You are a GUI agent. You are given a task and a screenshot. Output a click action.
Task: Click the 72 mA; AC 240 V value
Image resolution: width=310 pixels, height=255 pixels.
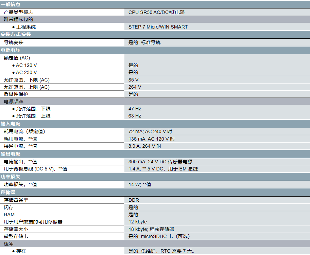click(x=150, y=131)
